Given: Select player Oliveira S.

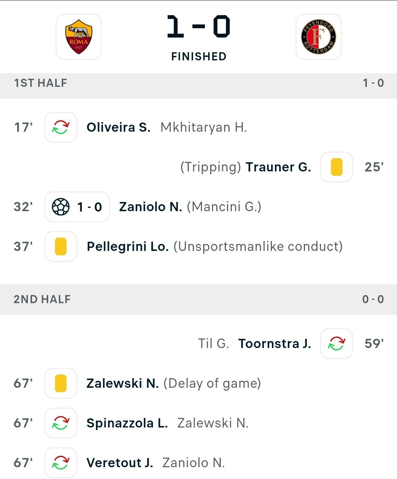Looking at the screenshot, I should pyautogui.click(x=118, y=127).
